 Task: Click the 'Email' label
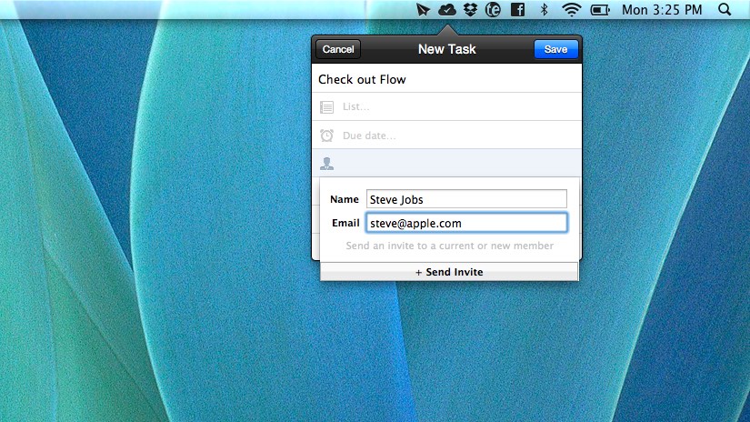pos(345,223)
